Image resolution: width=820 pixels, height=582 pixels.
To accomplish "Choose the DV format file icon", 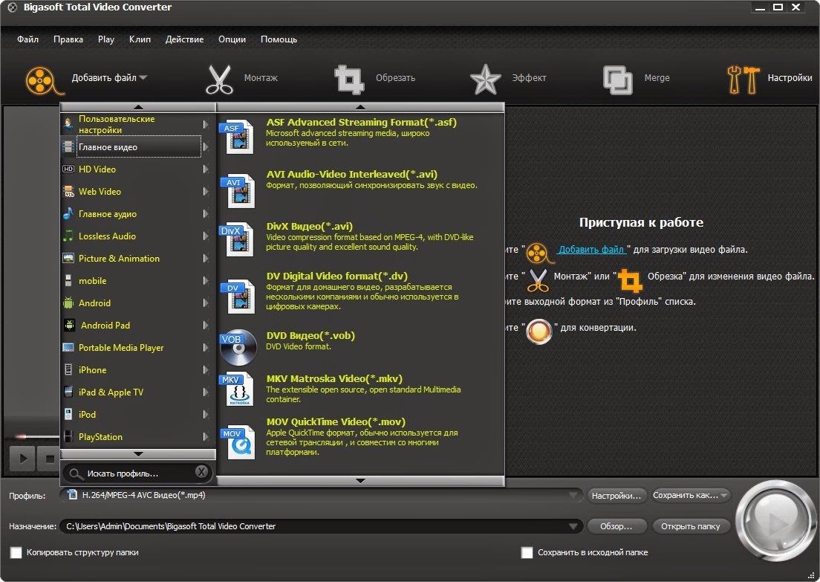I will [x=238, y=297].
